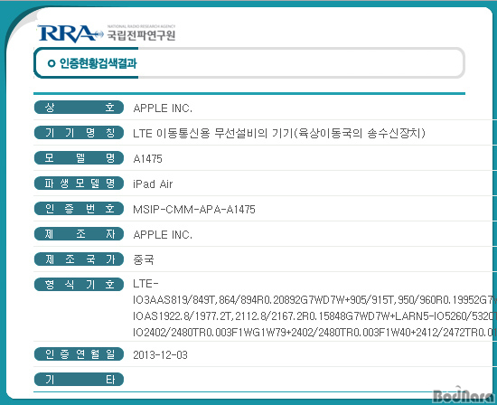Select the line starting IO3AAS819/849T
The image size is (497, 405).
[314, 300]
